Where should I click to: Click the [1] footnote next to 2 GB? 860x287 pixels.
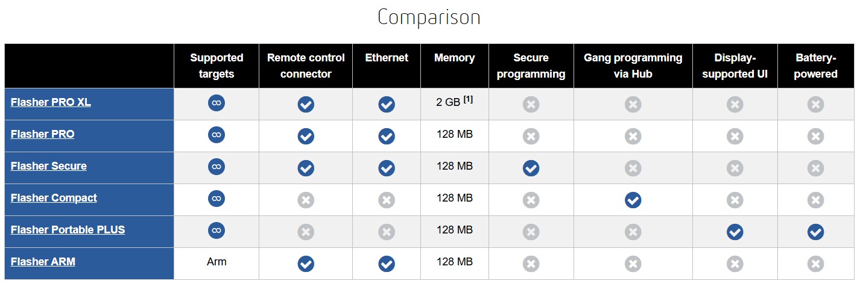(468, 99)
